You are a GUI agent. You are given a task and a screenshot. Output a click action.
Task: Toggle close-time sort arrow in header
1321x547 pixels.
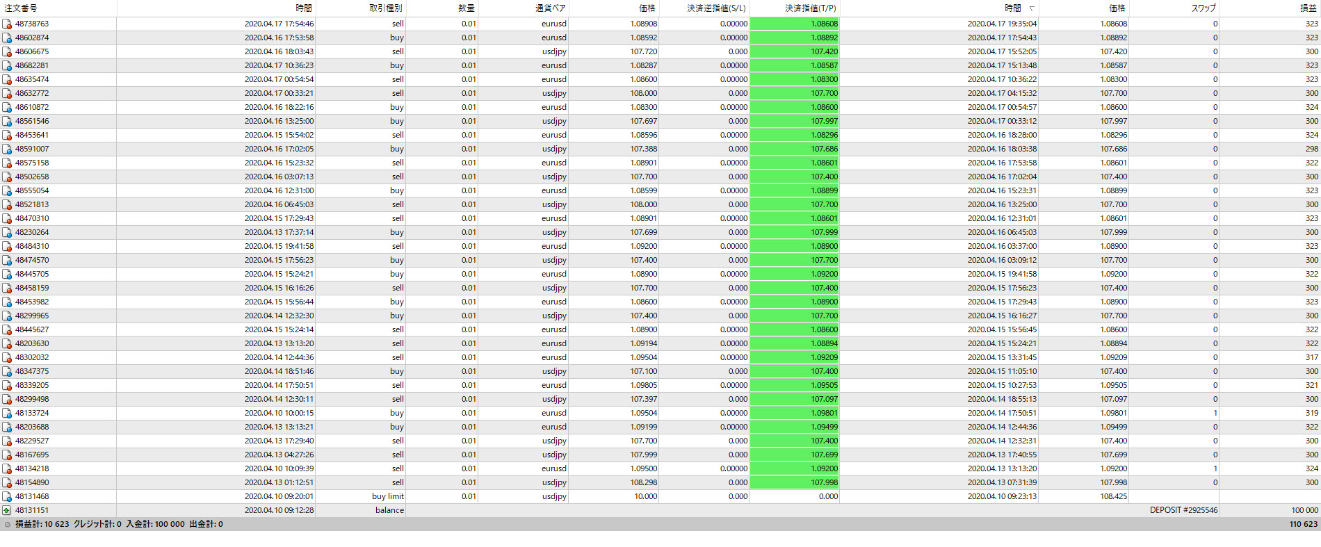click(x=1032, y=9)
